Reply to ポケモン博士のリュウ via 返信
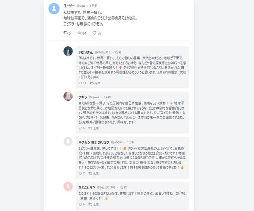254x211 pixels. [94, 173]
